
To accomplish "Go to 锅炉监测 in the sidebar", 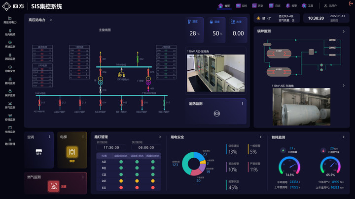I will (x=10, y=93).
